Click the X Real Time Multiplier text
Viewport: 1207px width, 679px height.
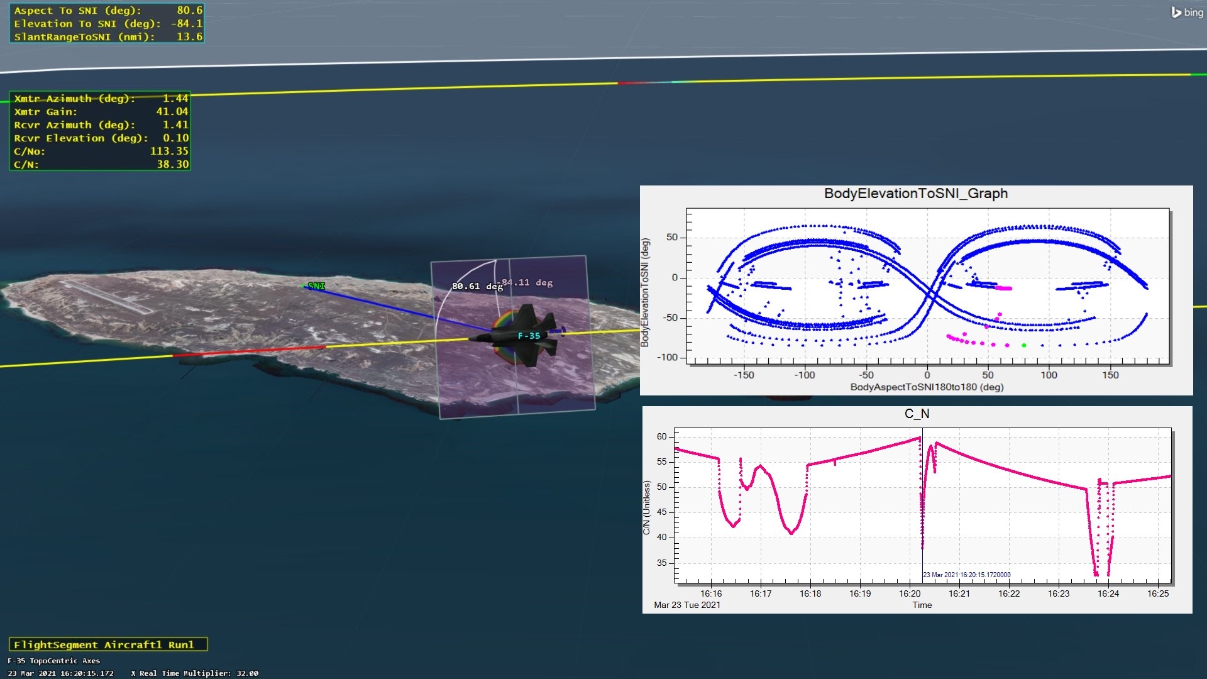(194, 673)
